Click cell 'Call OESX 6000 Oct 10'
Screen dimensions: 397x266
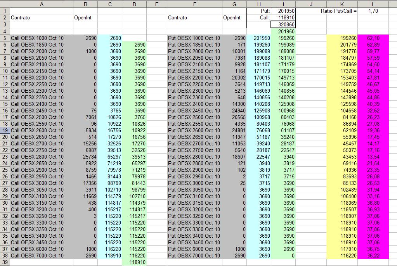pyautogui.click(x=42, y=249)
